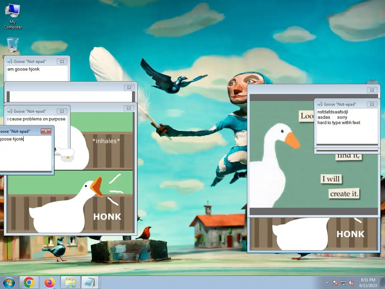This screenshot has width=385, height=289.
Task: Open Windows Explorer from the taskbar
Action: point(70,282)
